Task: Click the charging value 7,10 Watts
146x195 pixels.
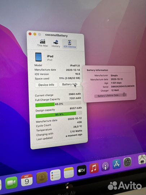Action: click(76, 131)
